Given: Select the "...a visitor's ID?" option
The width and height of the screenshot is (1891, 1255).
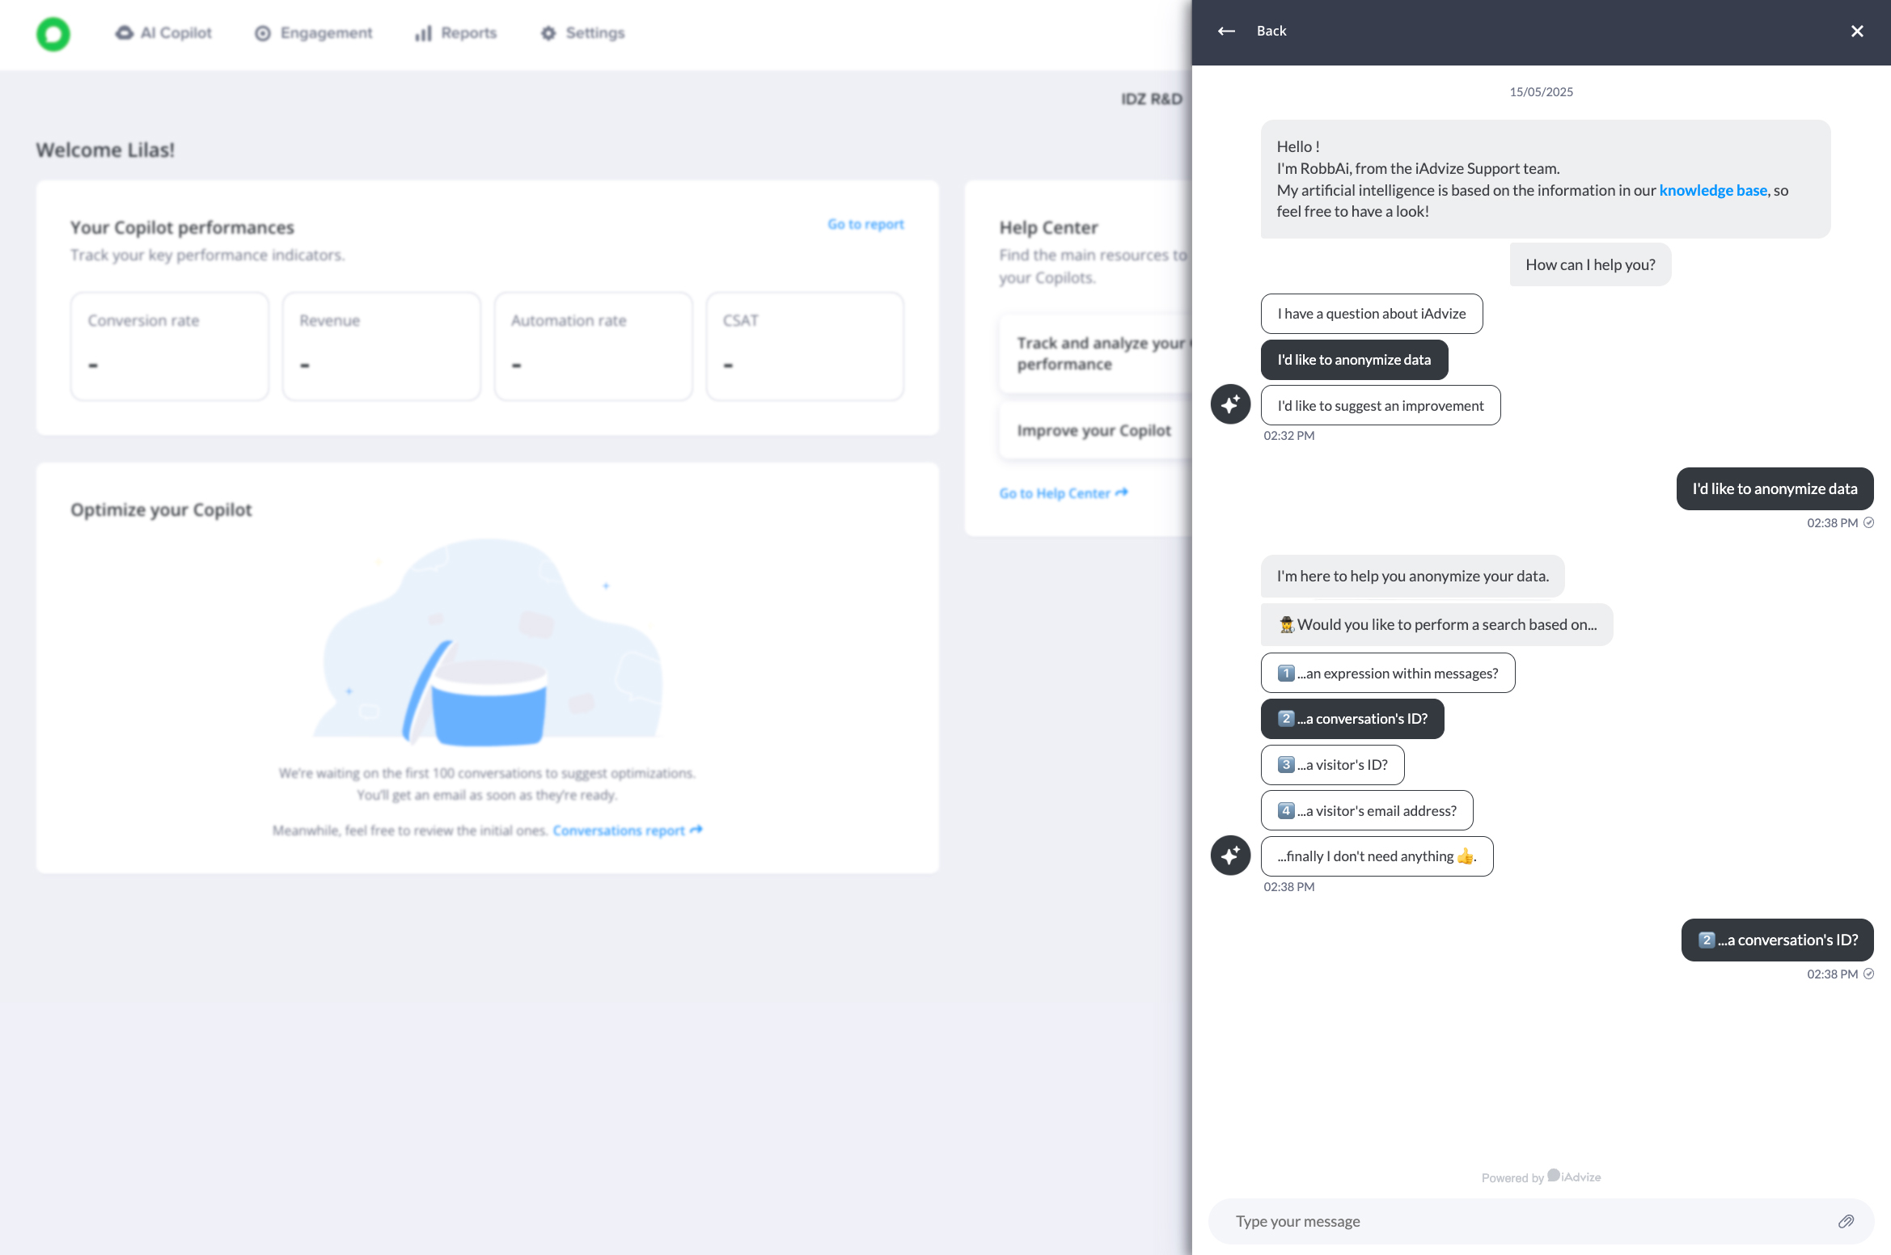Looking at the screenshot, I should pos(1332,765).
